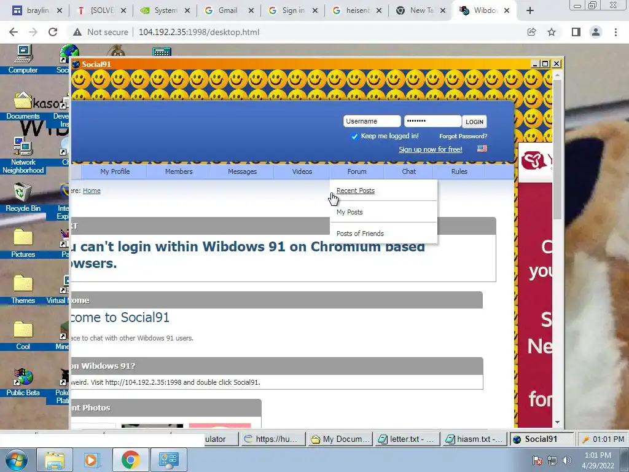
Task: Click the Social91 taskbar button
Action: coord(542,439)
